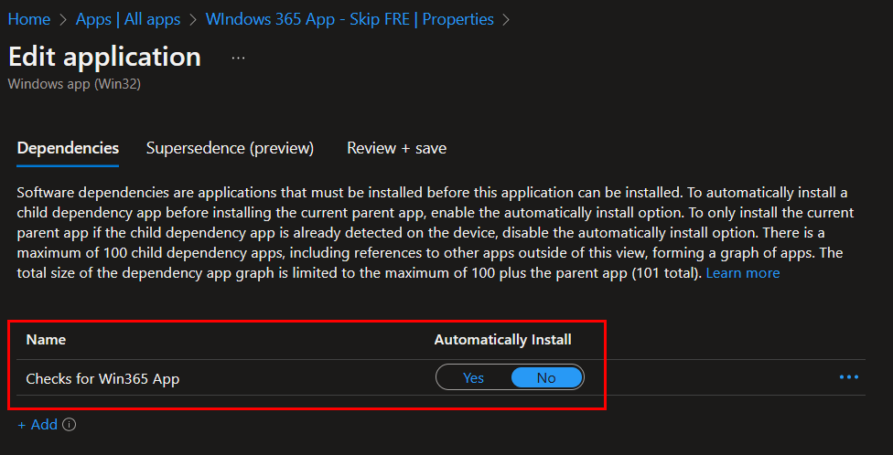Open the Supersedence (preview) tab

point(230,148)
